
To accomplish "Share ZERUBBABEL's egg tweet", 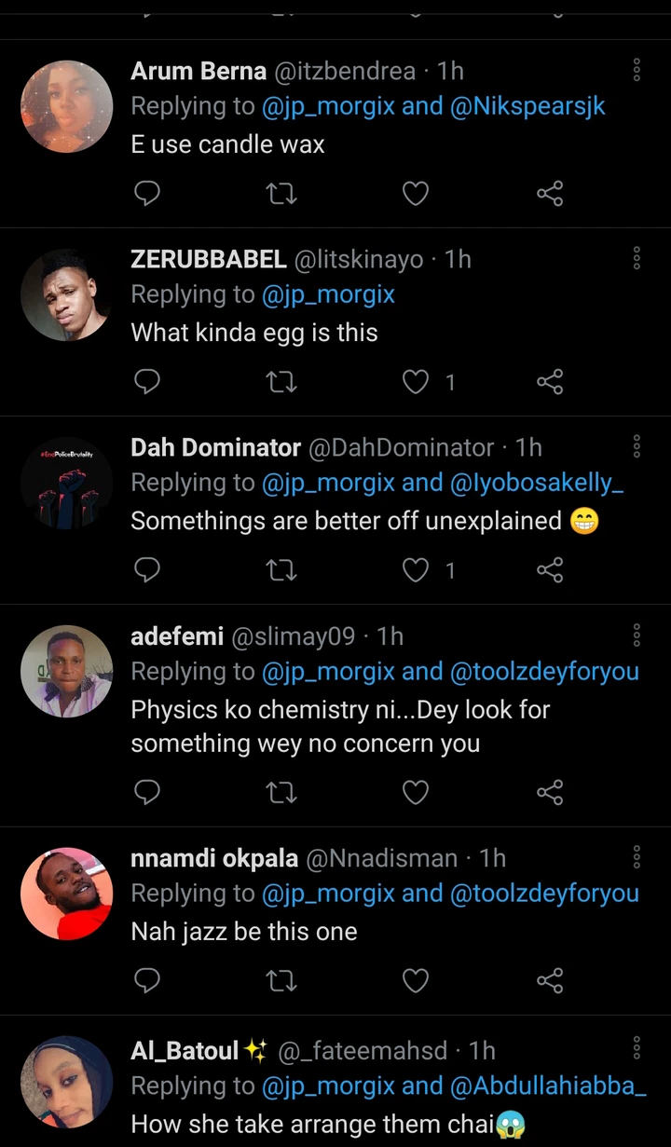I will (550, 381).
